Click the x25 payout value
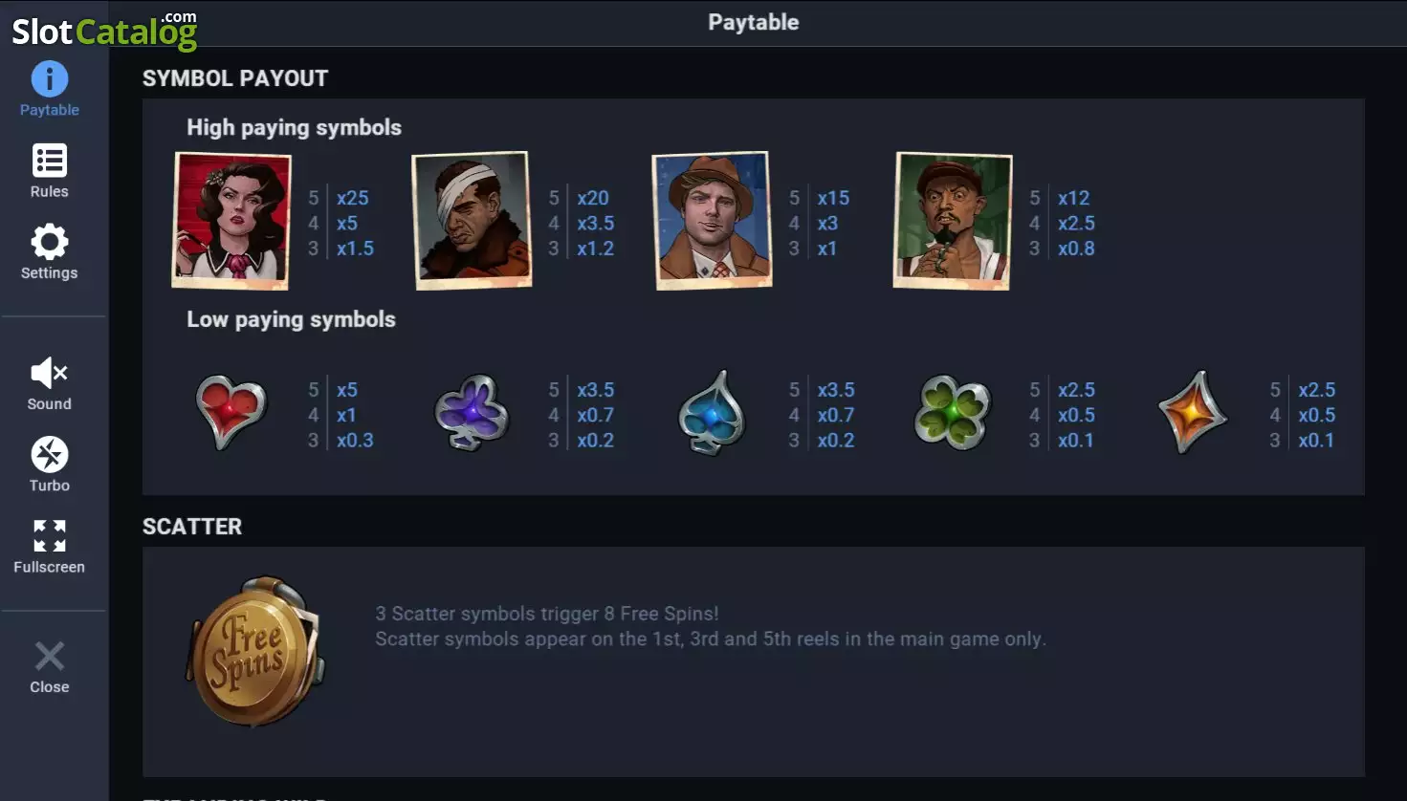1407x801 pixels. click(352, 198)
